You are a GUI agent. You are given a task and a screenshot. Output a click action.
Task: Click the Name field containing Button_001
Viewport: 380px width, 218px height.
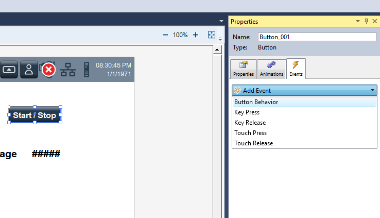317,37
